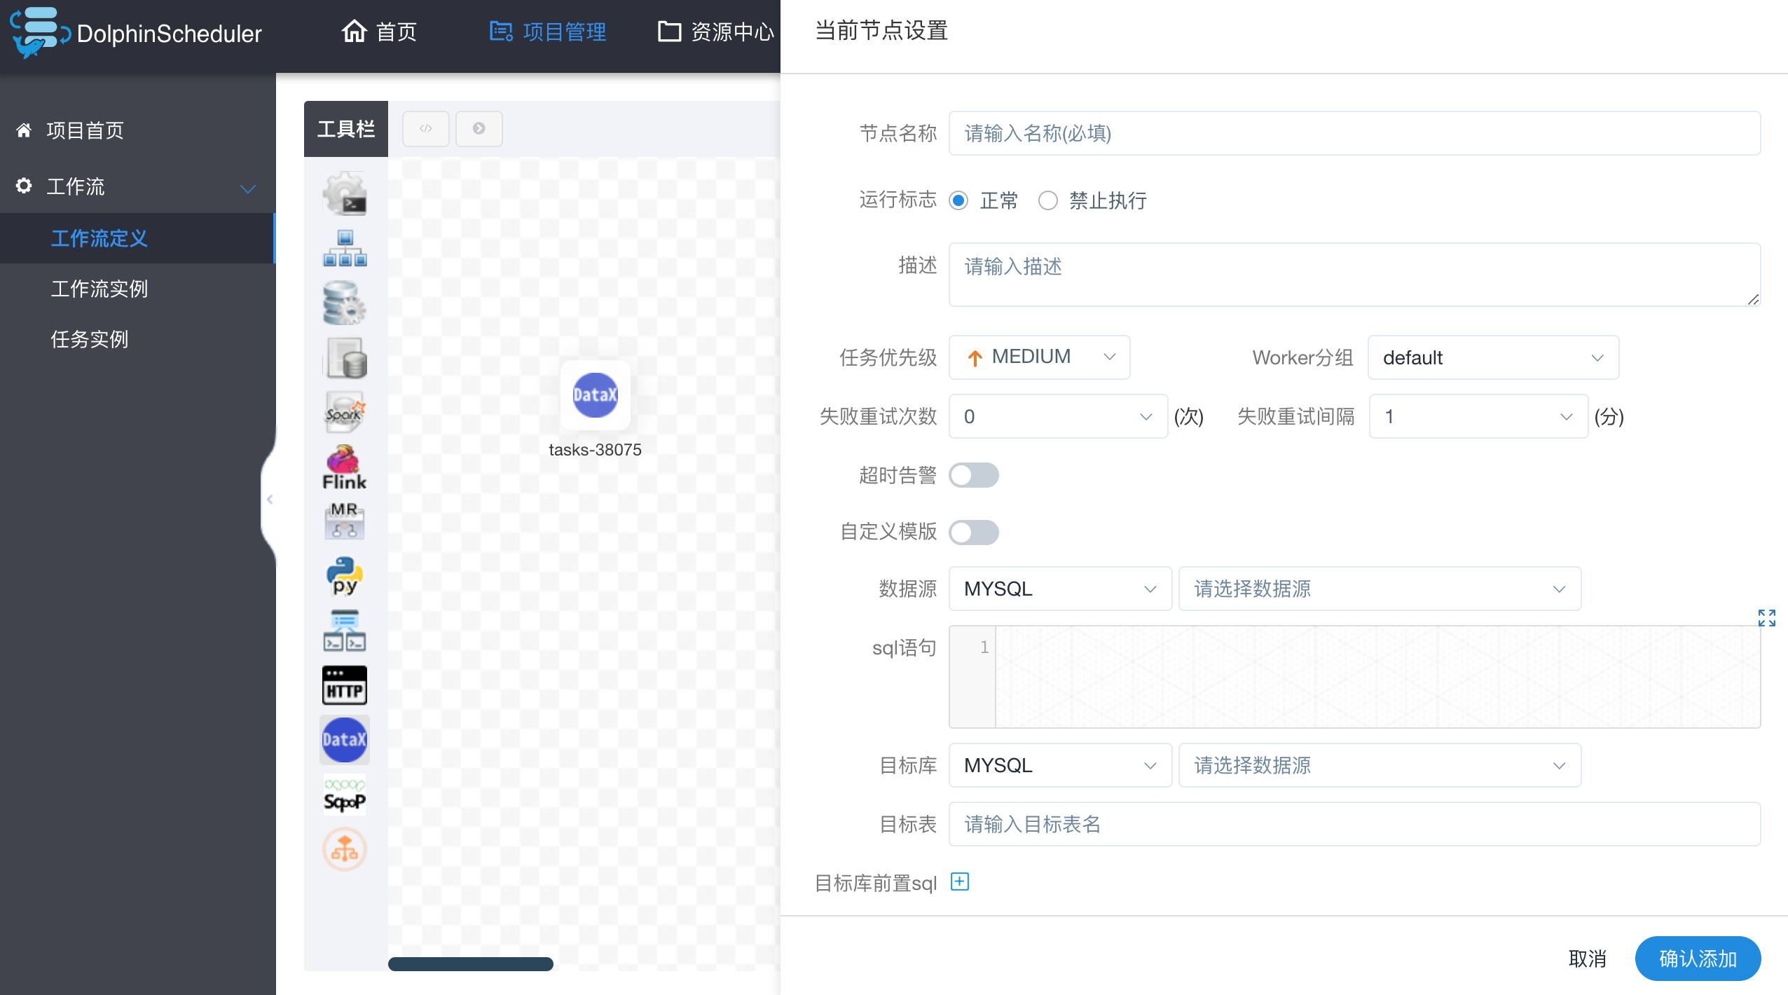Pick the Spark task icon
Image resolution: width=1788 pixels, height=995 pixels.
point(344,412)
